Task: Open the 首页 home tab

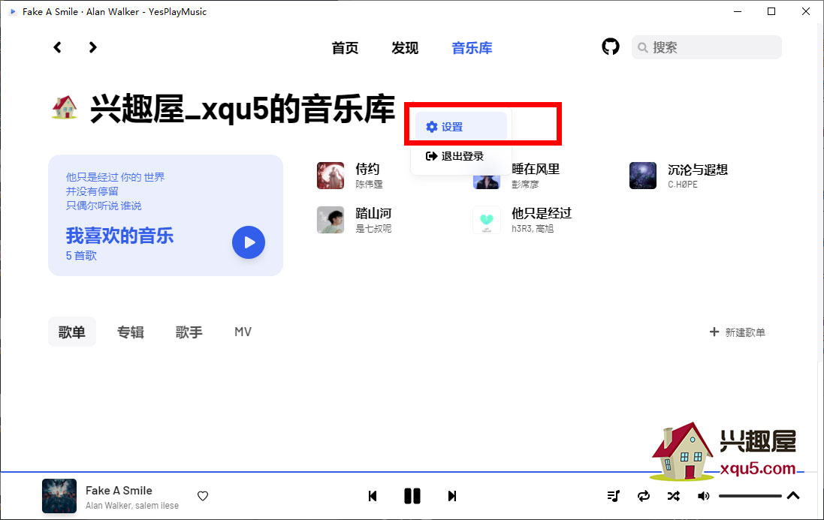Action: (345, 48)
